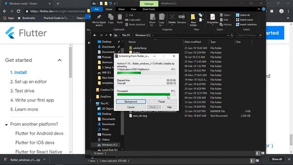Choose Copy path in Clipboard group

point(133,20)
